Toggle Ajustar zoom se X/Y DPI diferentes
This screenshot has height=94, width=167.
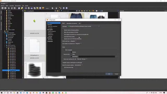tap(63, 39)
